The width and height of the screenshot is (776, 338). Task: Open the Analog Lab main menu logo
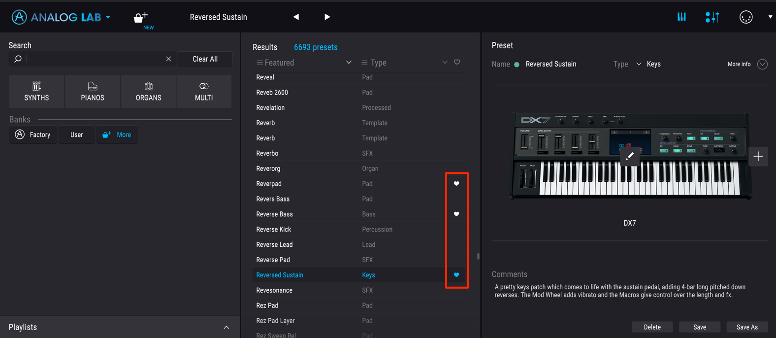click(56, 17)
